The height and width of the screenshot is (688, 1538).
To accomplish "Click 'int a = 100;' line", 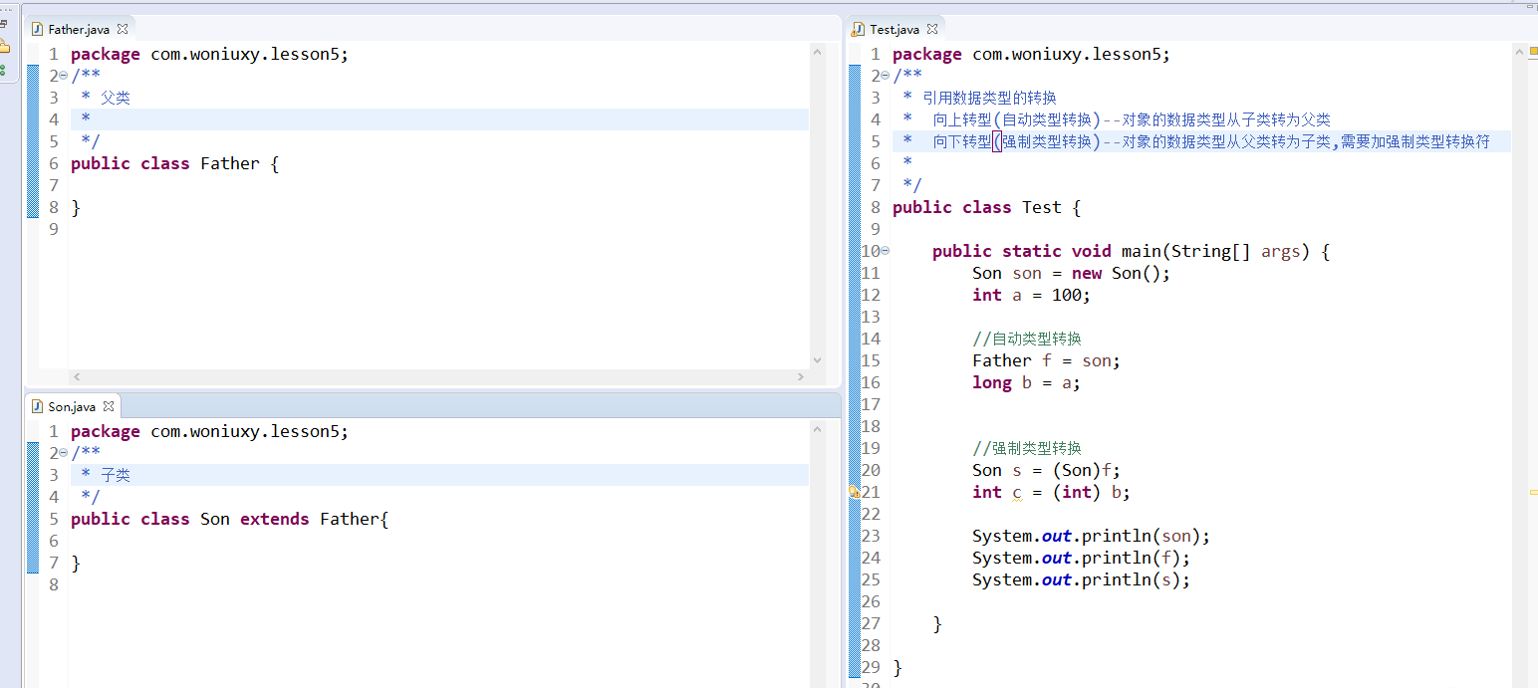I will coord(1032,295).
